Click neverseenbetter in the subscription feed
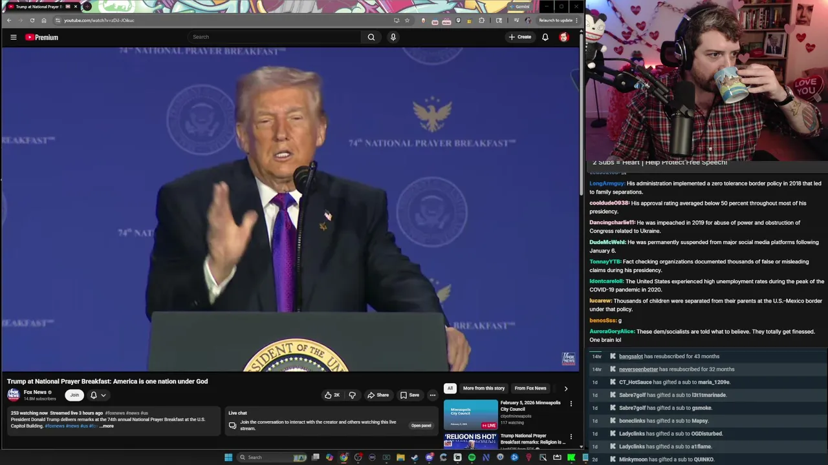The width and height of the screenshot is (828, 465). pos(638,369)
